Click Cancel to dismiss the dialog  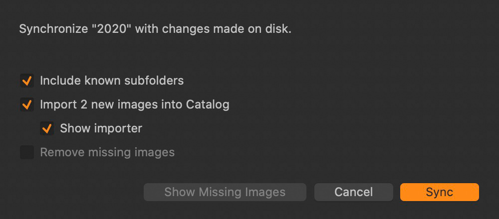point(353,192)
